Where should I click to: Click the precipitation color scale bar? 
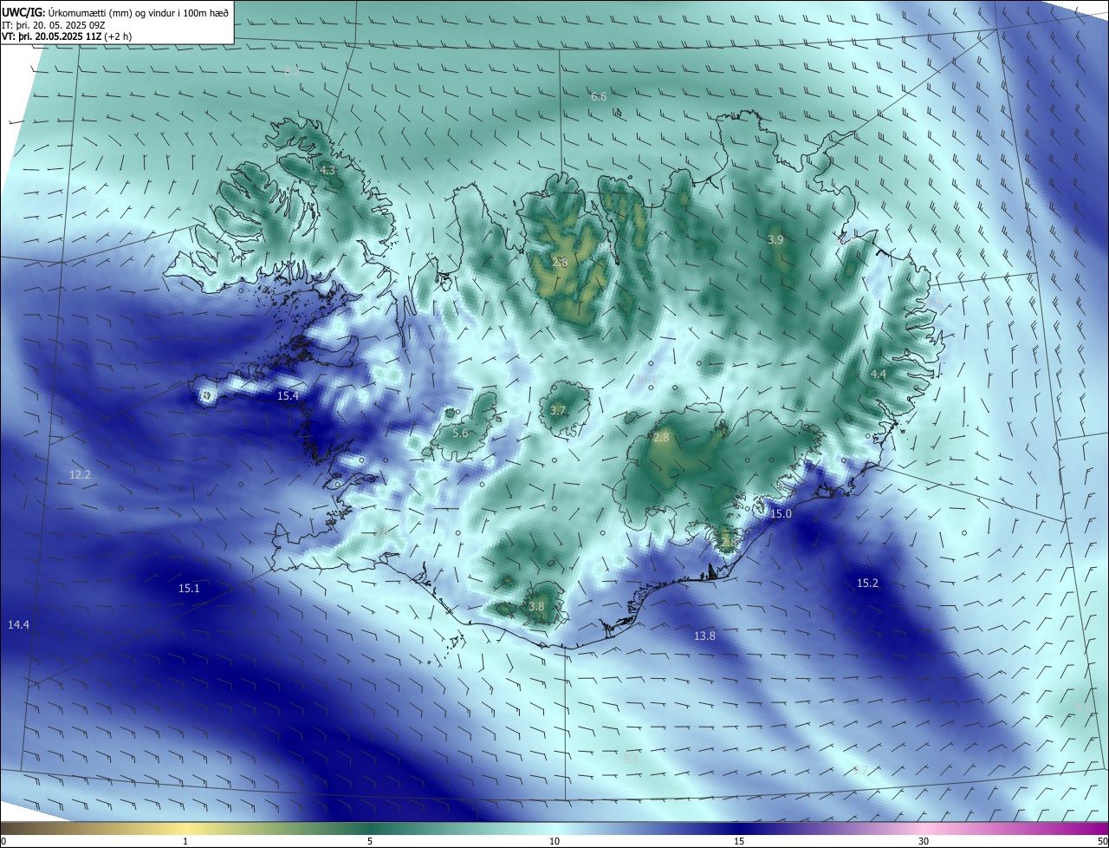(554, 829)
